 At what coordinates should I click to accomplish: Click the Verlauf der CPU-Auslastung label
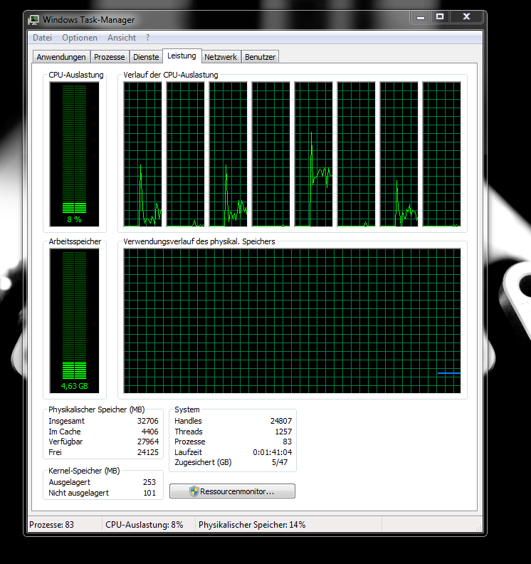(171, 75)
